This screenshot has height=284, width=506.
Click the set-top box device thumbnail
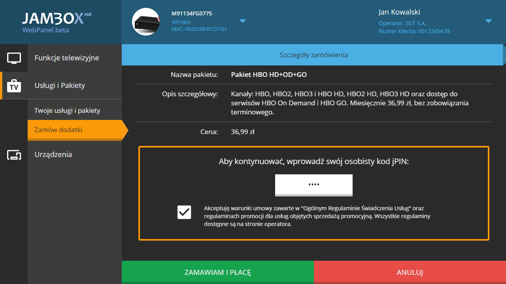pyautogui.click(x=146, y=22)
